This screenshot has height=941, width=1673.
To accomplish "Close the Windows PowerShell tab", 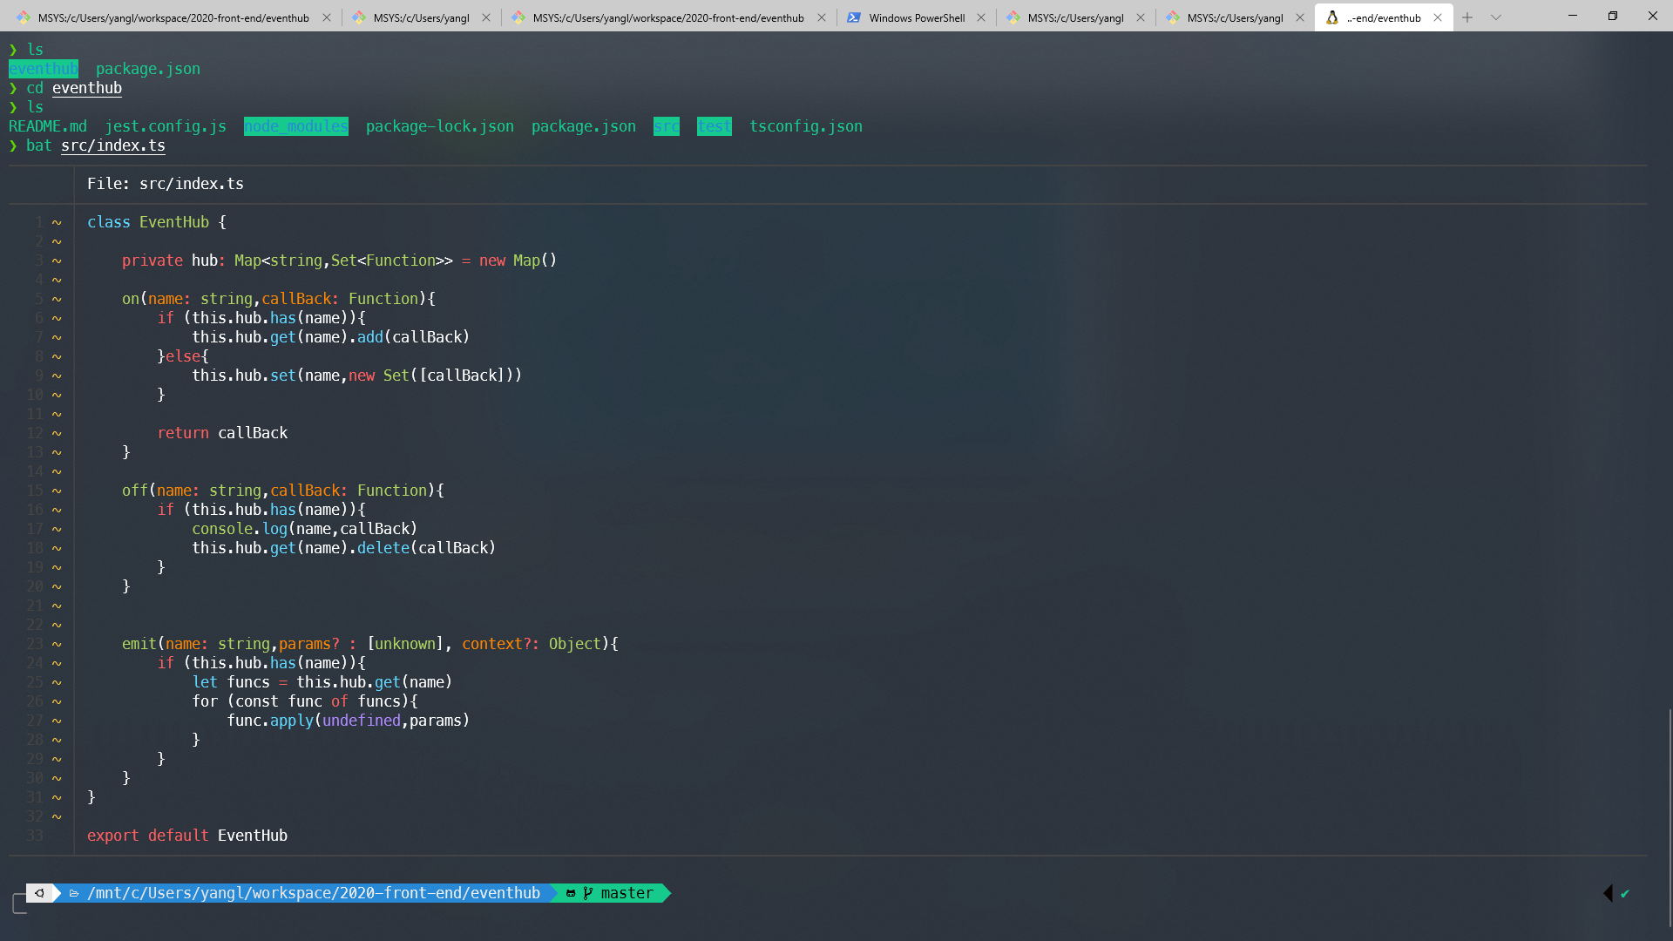I will pyautogui.click(x=981, y=17).
